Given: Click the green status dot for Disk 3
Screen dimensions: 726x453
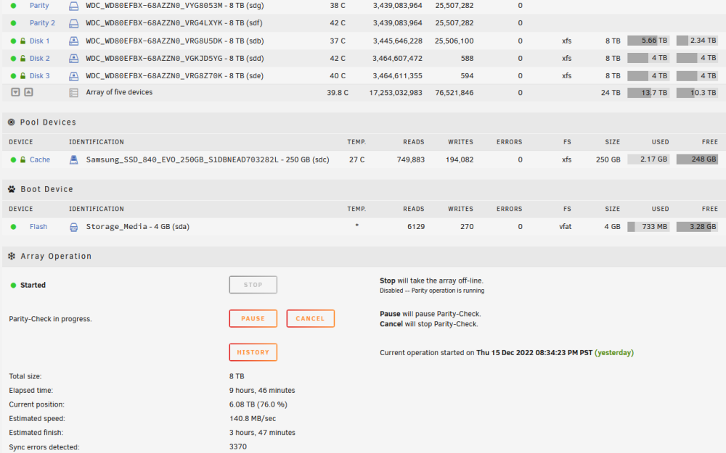Looking at the screenshot, I should pyautogui.click(x=13, y=76).
